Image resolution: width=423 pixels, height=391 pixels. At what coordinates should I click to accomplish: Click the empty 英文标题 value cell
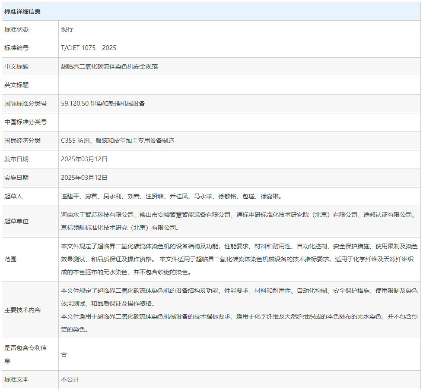coord(239,85)
